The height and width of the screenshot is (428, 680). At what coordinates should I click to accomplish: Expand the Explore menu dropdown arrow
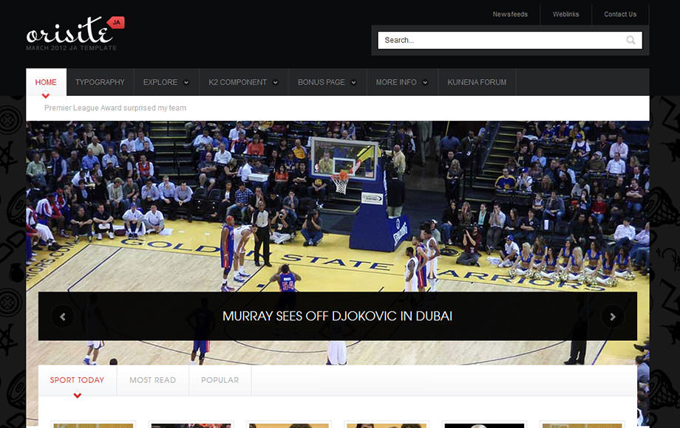[x=186, y=83]
